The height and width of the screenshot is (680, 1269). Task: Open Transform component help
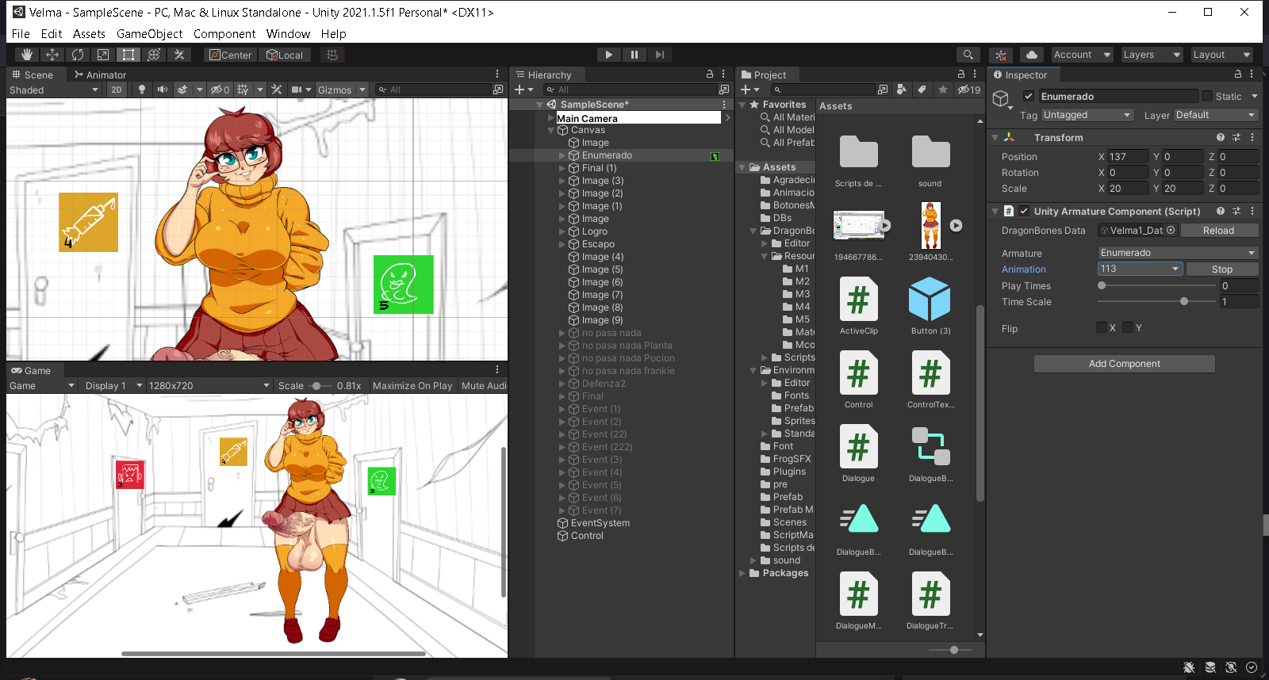click(1221, 137)
